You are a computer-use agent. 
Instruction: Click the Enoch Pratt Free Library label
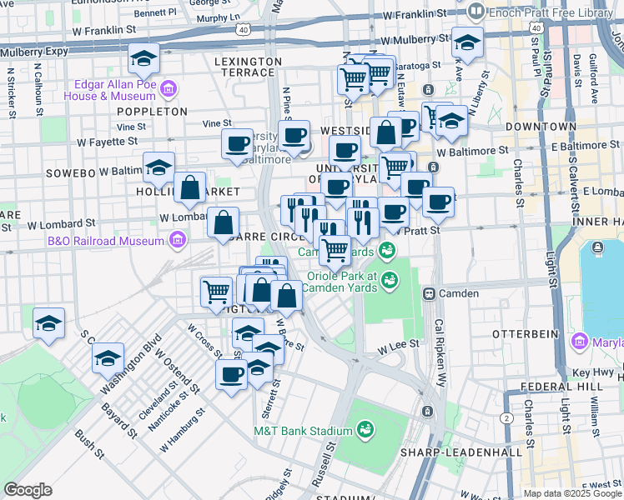pyautogui.click(x=551, y=13)
